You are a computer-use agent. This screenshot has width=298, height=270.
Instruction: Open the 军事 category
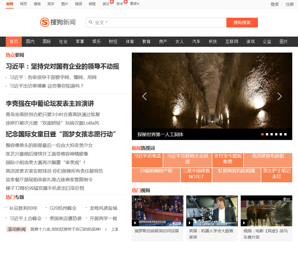[x=80, y=41]
